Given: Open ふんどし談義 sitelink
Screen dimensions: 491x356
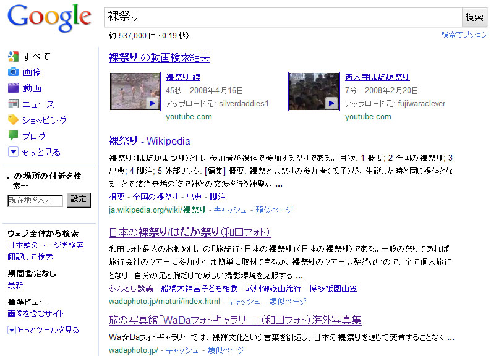Looking at the screenshot, I should pos(131,289).
